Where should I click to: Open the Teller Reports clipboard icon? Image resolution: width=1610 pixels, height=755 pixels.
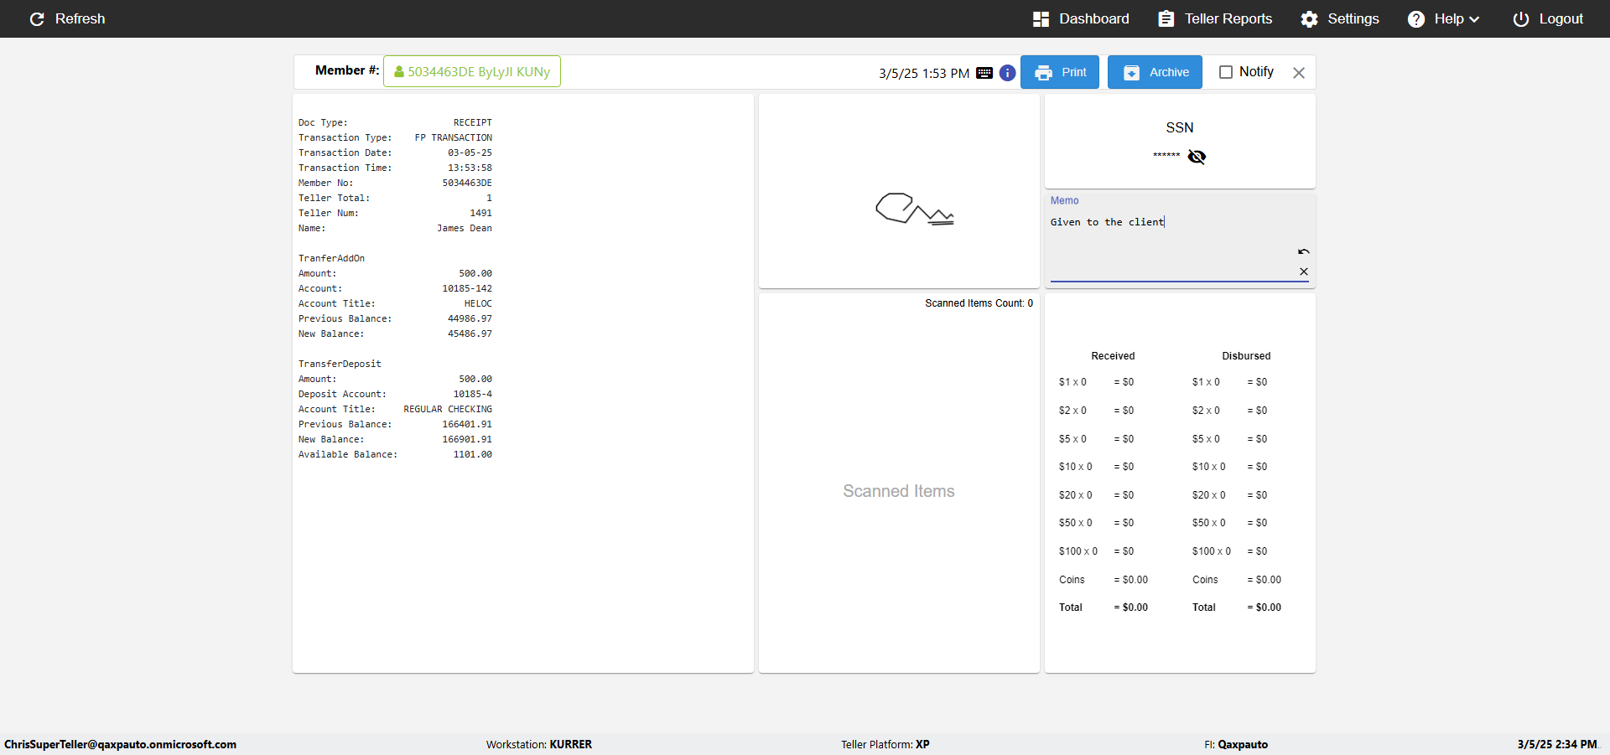point(1166,18)
